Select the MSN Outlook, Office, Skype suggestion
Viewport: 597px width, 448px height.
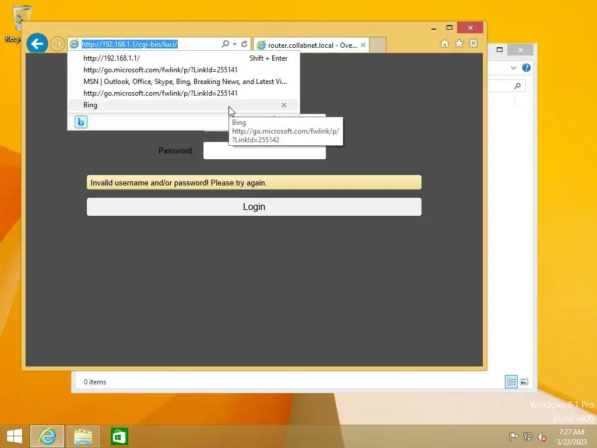pos(184,82)
